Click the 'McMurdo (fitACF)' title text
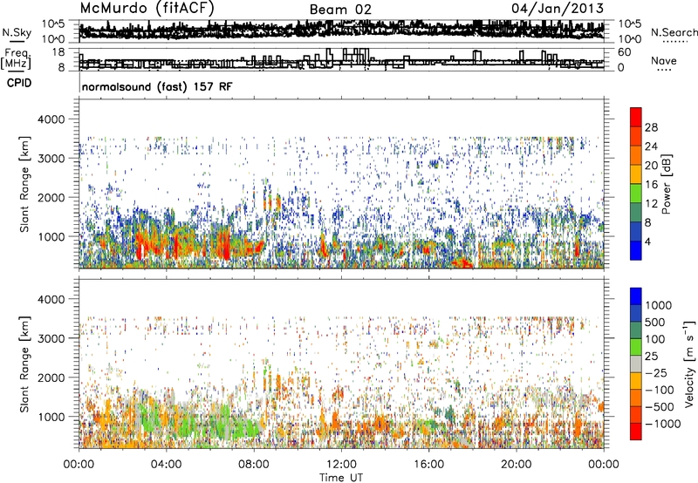Image resolution: width=698 pixels, height=483 pixels. click(x=147, y=9)
